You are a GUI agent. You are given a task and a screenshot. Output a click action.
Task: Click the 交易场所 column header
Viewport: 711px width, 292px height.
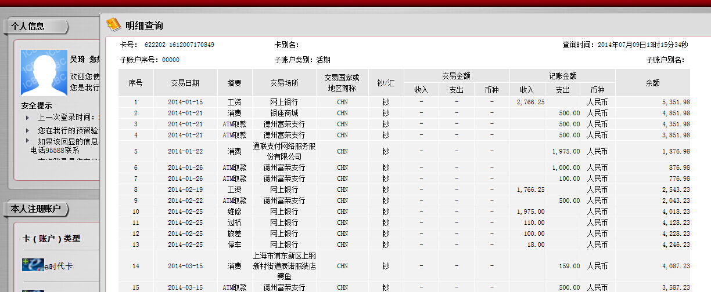pos(284,83)
